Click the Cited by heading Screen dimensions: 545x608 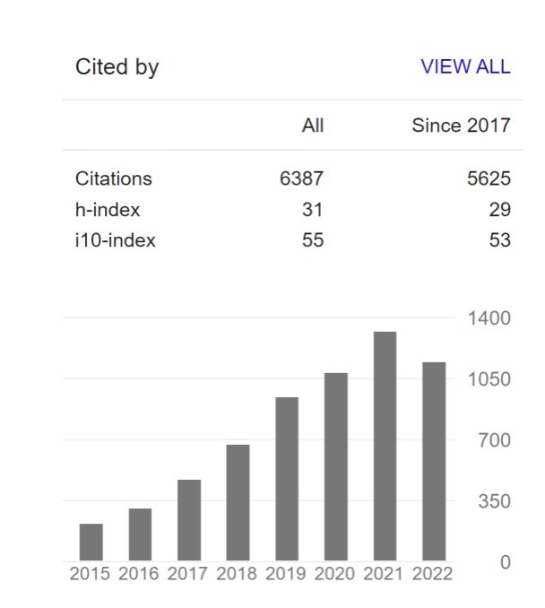click(x=117, y=67)
